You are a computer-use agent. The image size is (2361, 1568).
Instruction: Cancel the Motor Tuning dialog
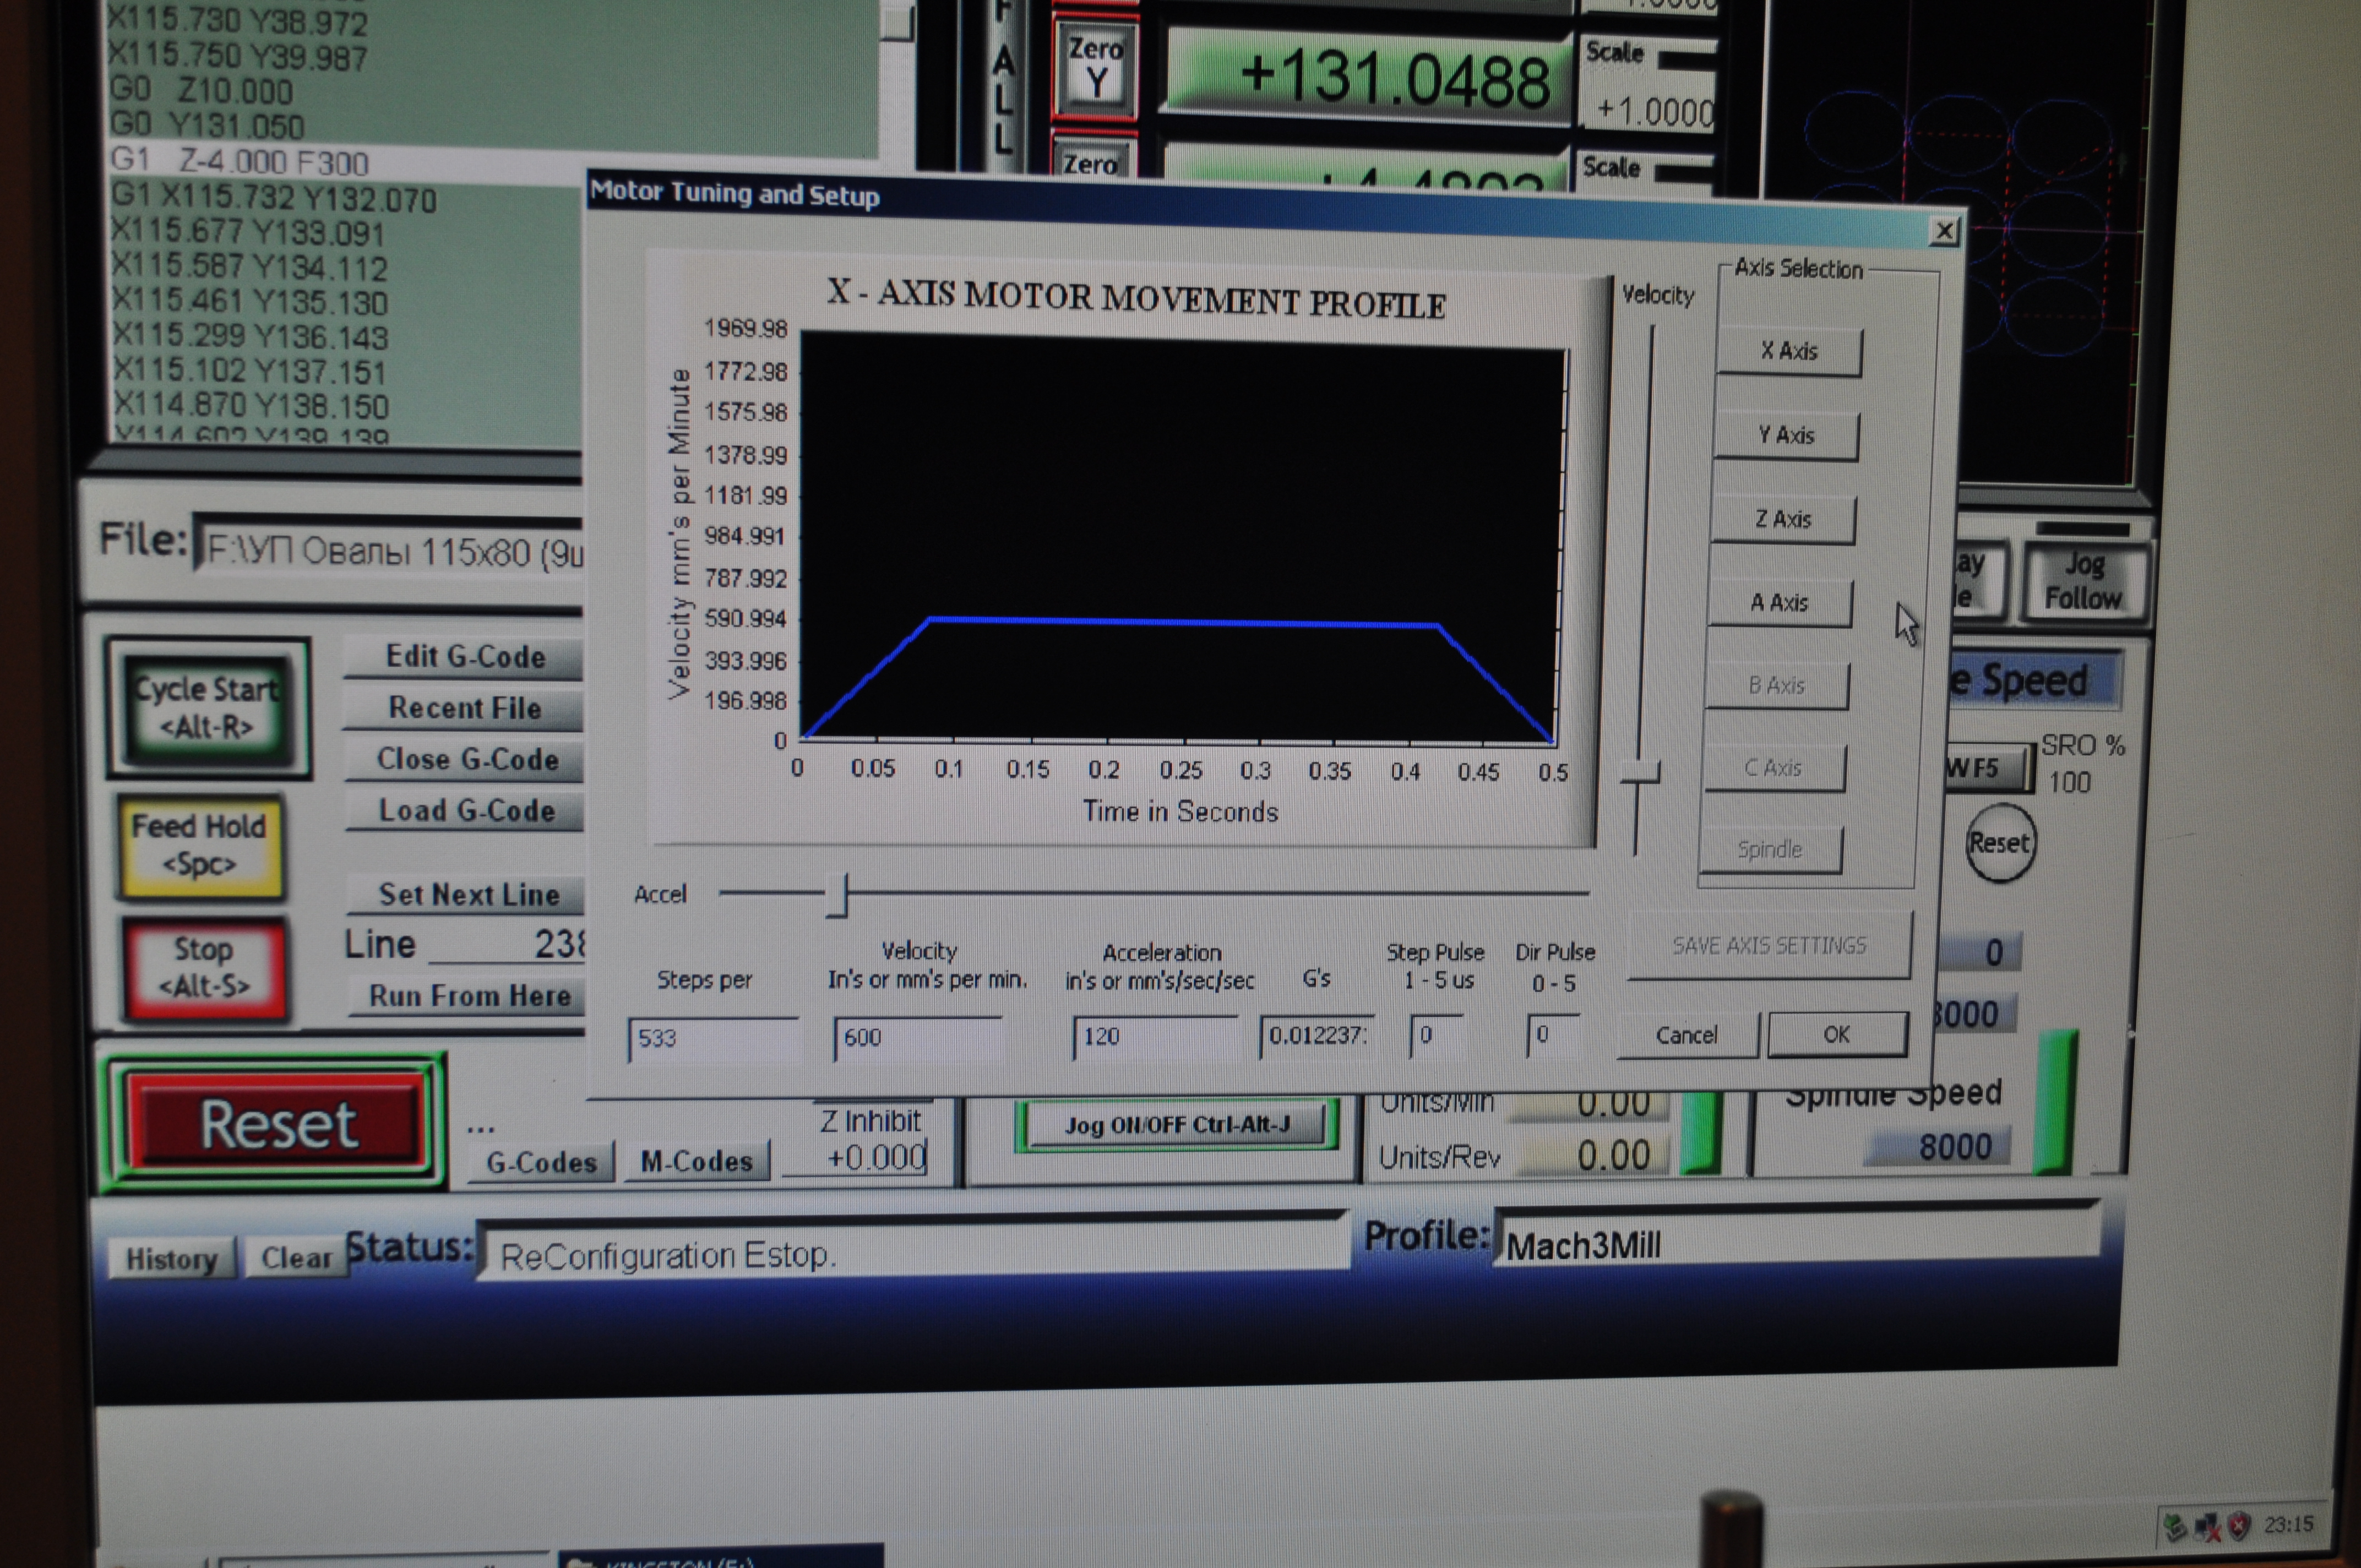(x=1686, y=1035)
